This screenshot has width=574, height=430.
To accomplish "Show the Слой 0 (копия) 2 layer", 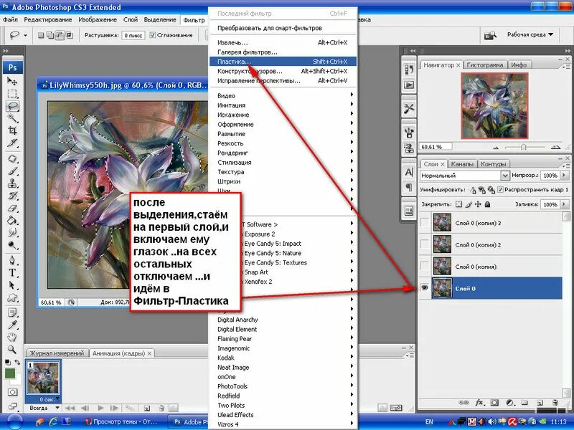I will click(x=425, y=244).
